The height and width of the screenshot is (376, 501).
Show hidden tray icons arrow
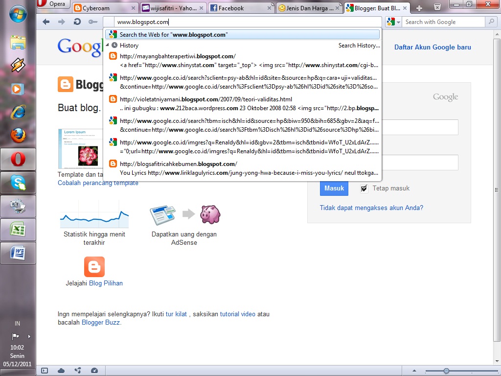point(29,336)
